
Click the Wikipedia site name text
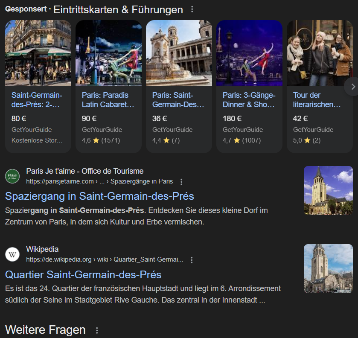point(42,249)
